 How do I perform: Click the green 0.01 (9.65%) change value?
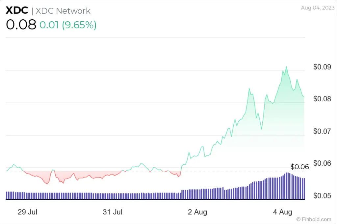point(68,25)
